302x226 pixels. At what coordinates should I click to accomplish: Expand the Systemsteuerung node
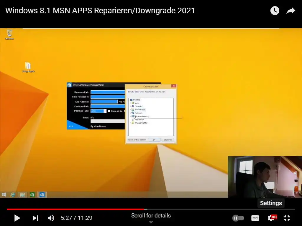130,116
